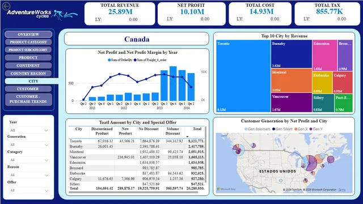
Task: Sort by No Discount column
Action: (x=149, y=129)
